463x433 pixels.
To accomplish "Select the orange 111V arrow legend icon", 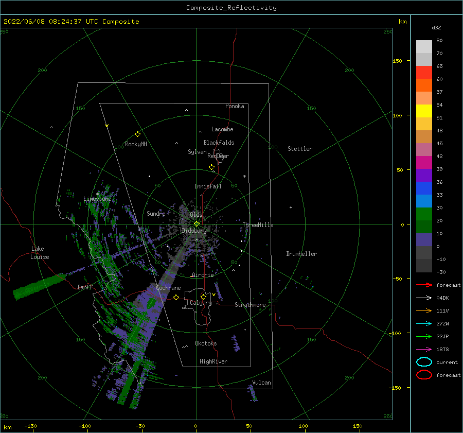I will (424, 310).
